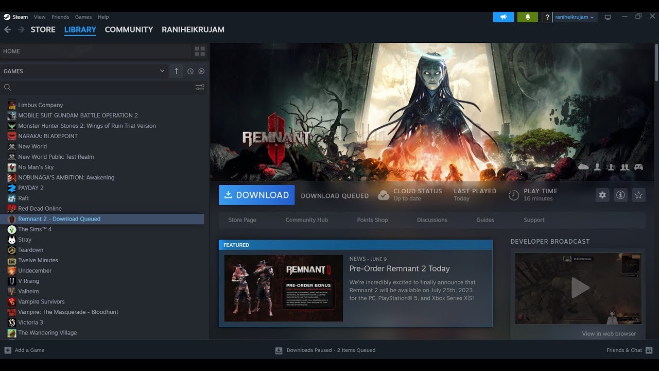Click the Vampire Survivors game icon

(12, 301)
